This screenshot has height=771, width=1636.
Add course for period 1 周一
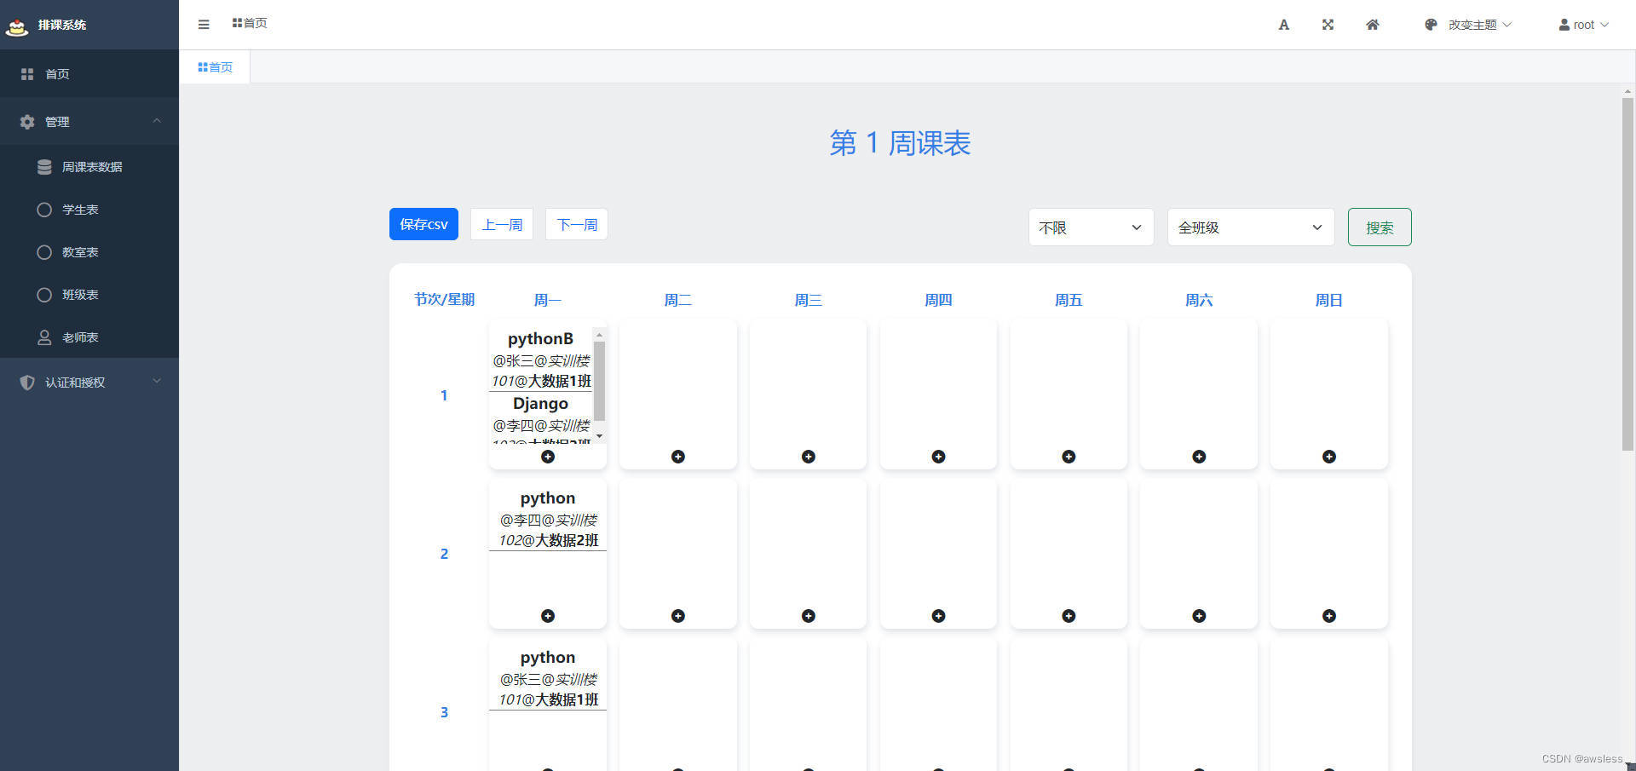coord(548,457)
